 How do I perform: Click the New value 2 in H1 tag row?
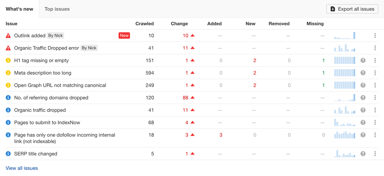coord(255,61)
